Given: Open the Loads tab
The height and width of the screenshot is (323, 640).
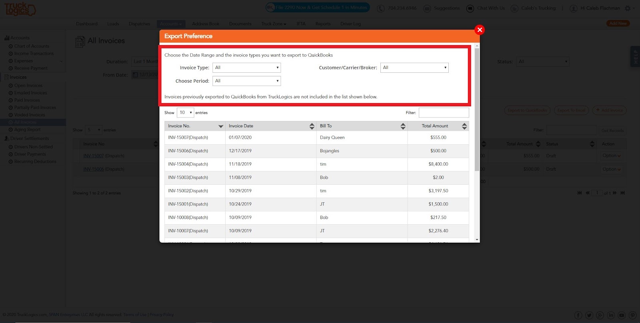Looking at the screenshot, I should (x=113, y=24).
